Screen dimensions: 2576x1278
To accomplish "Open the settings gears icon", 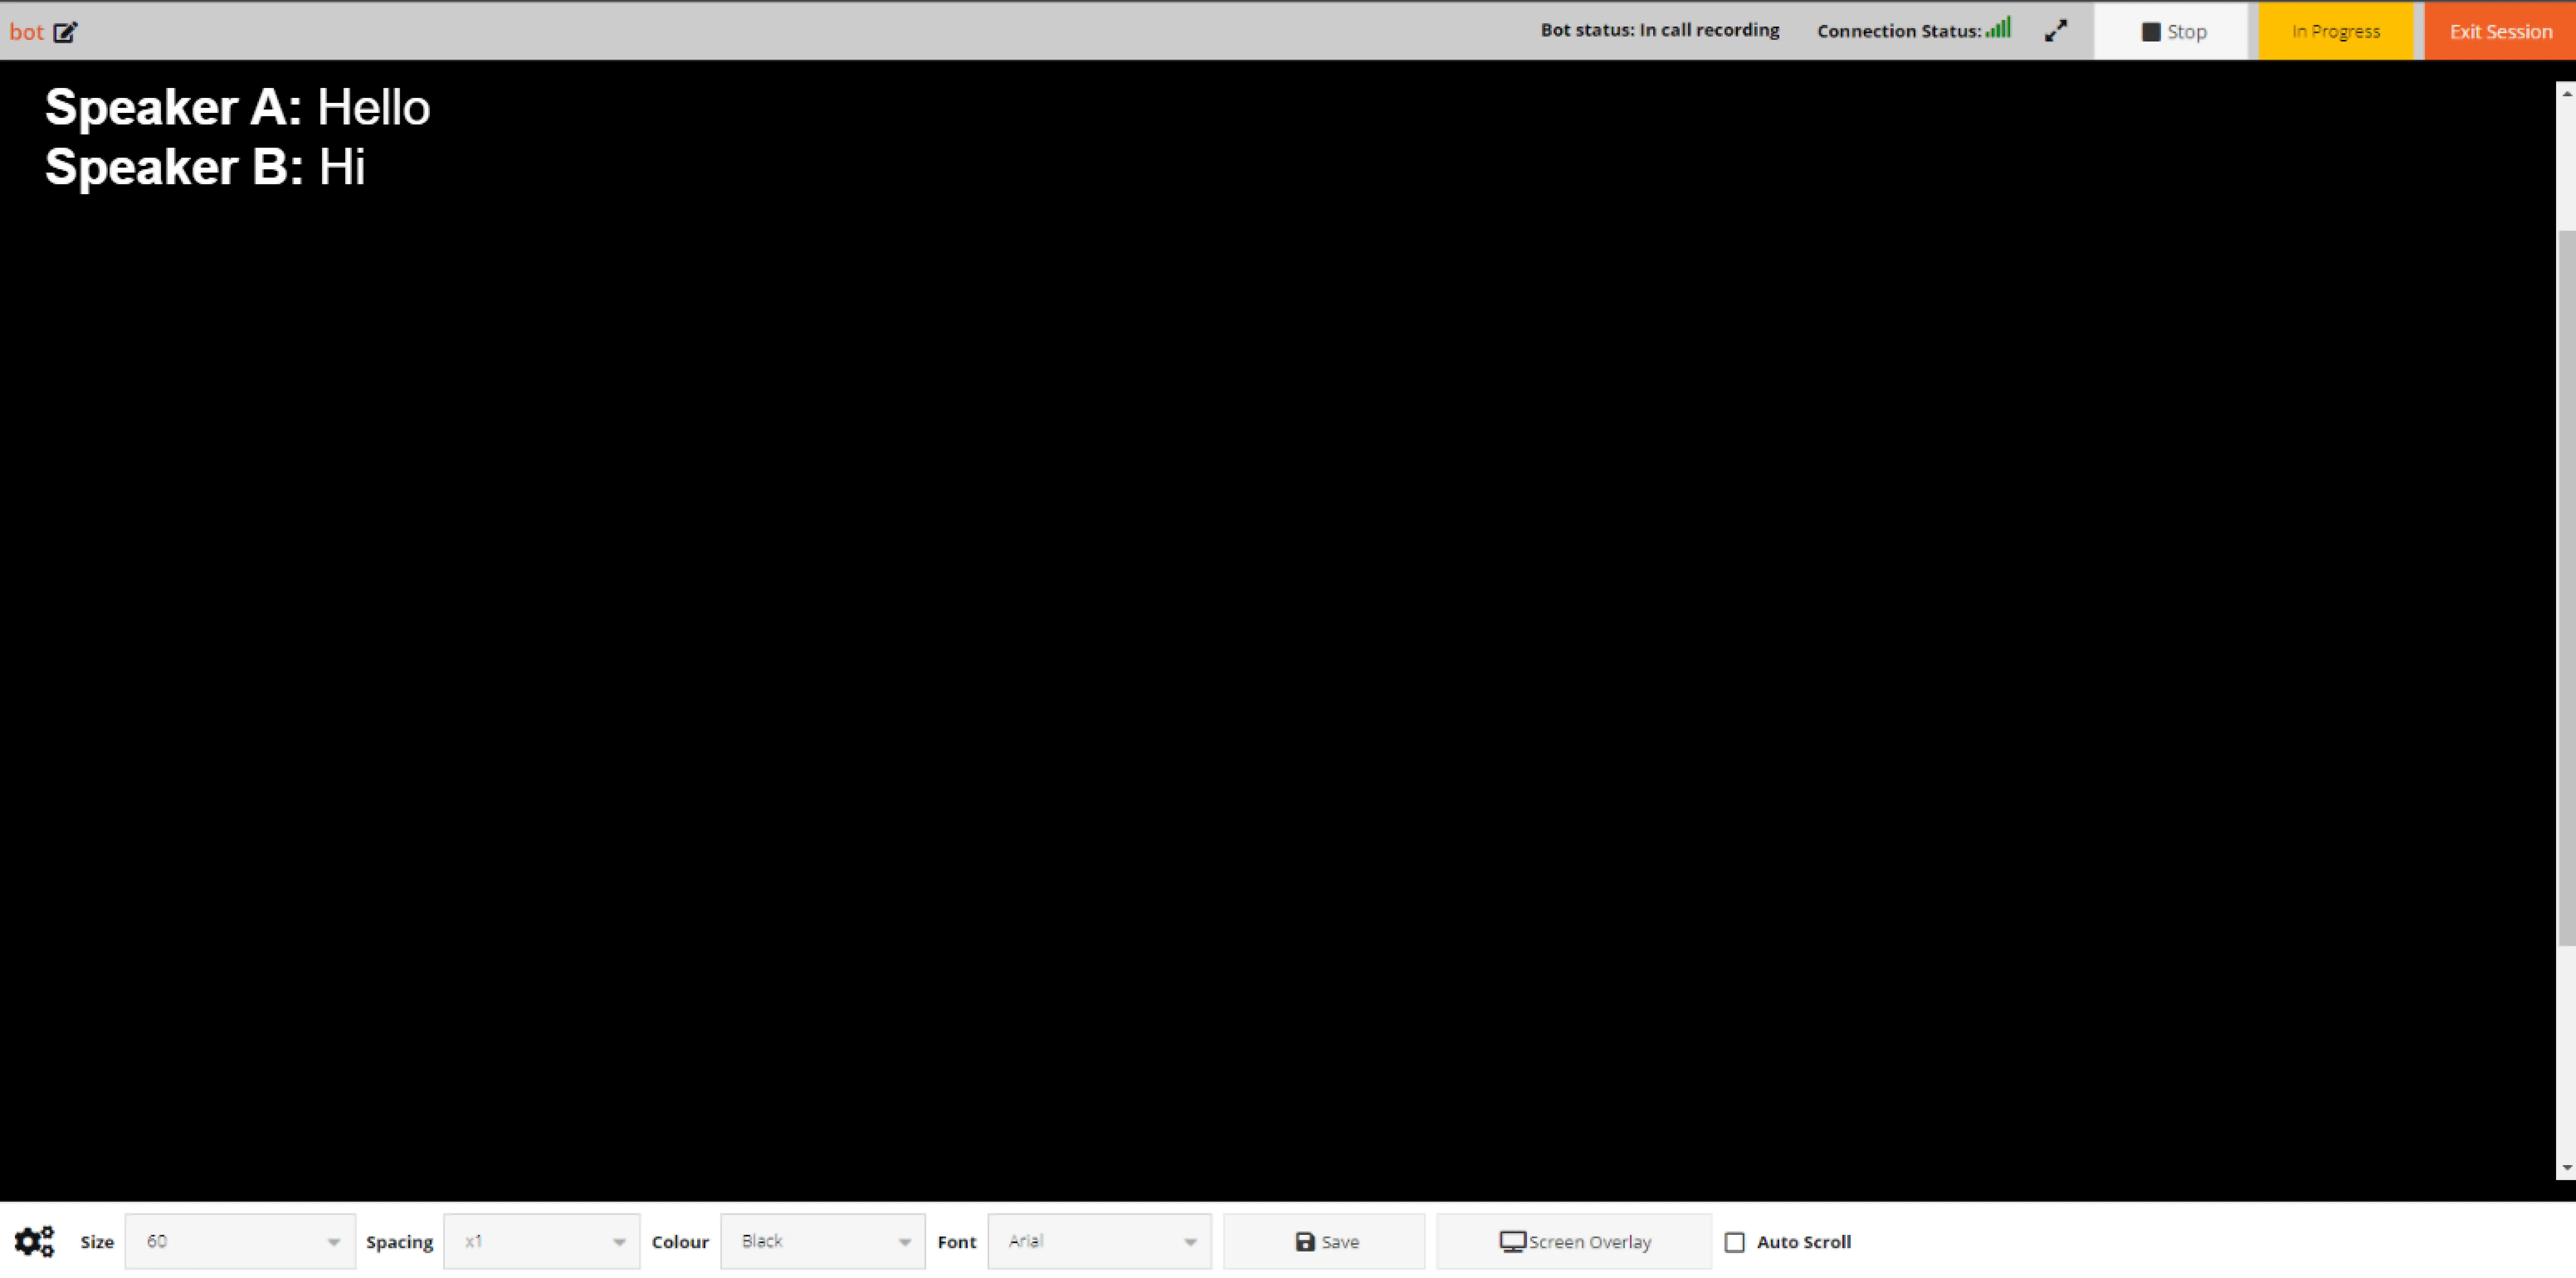I will pos(34,1241).
